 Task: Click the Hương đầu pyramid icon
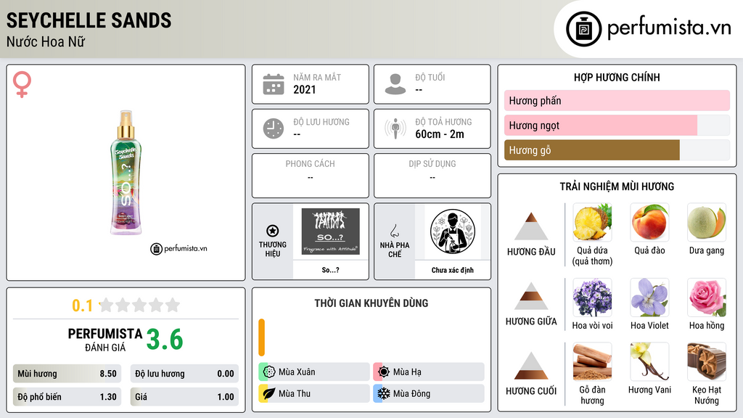(531, 226)
